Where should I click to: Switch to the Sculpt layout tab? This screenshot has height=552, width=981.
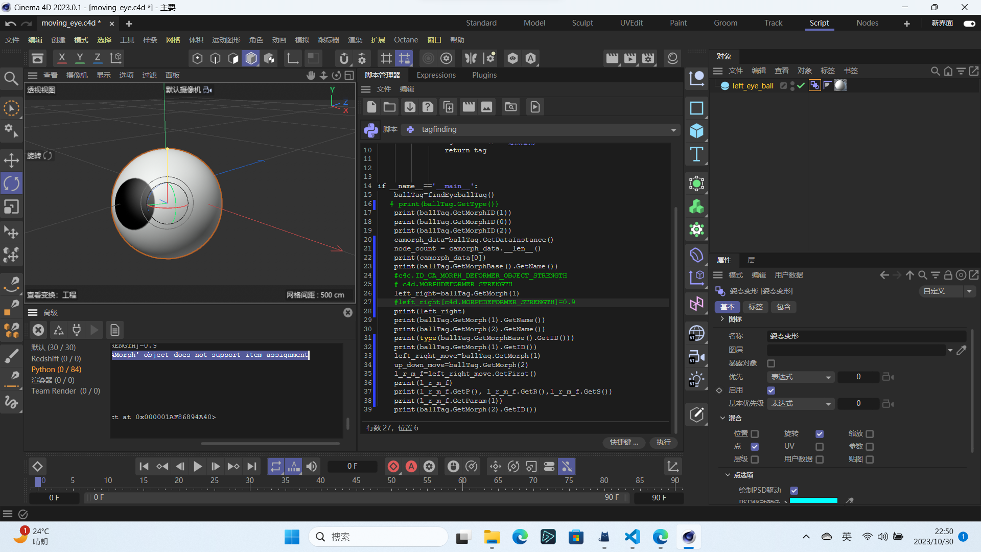pyautogui.click(x=582, y=23)
